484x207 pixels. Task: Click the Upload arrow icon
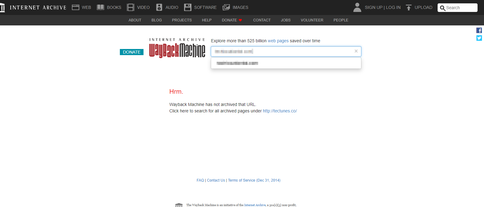pos(409,7)
